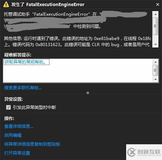Click the up arrow of the error message scrollbar
The image size is (162, 160).
coord(156,14)
